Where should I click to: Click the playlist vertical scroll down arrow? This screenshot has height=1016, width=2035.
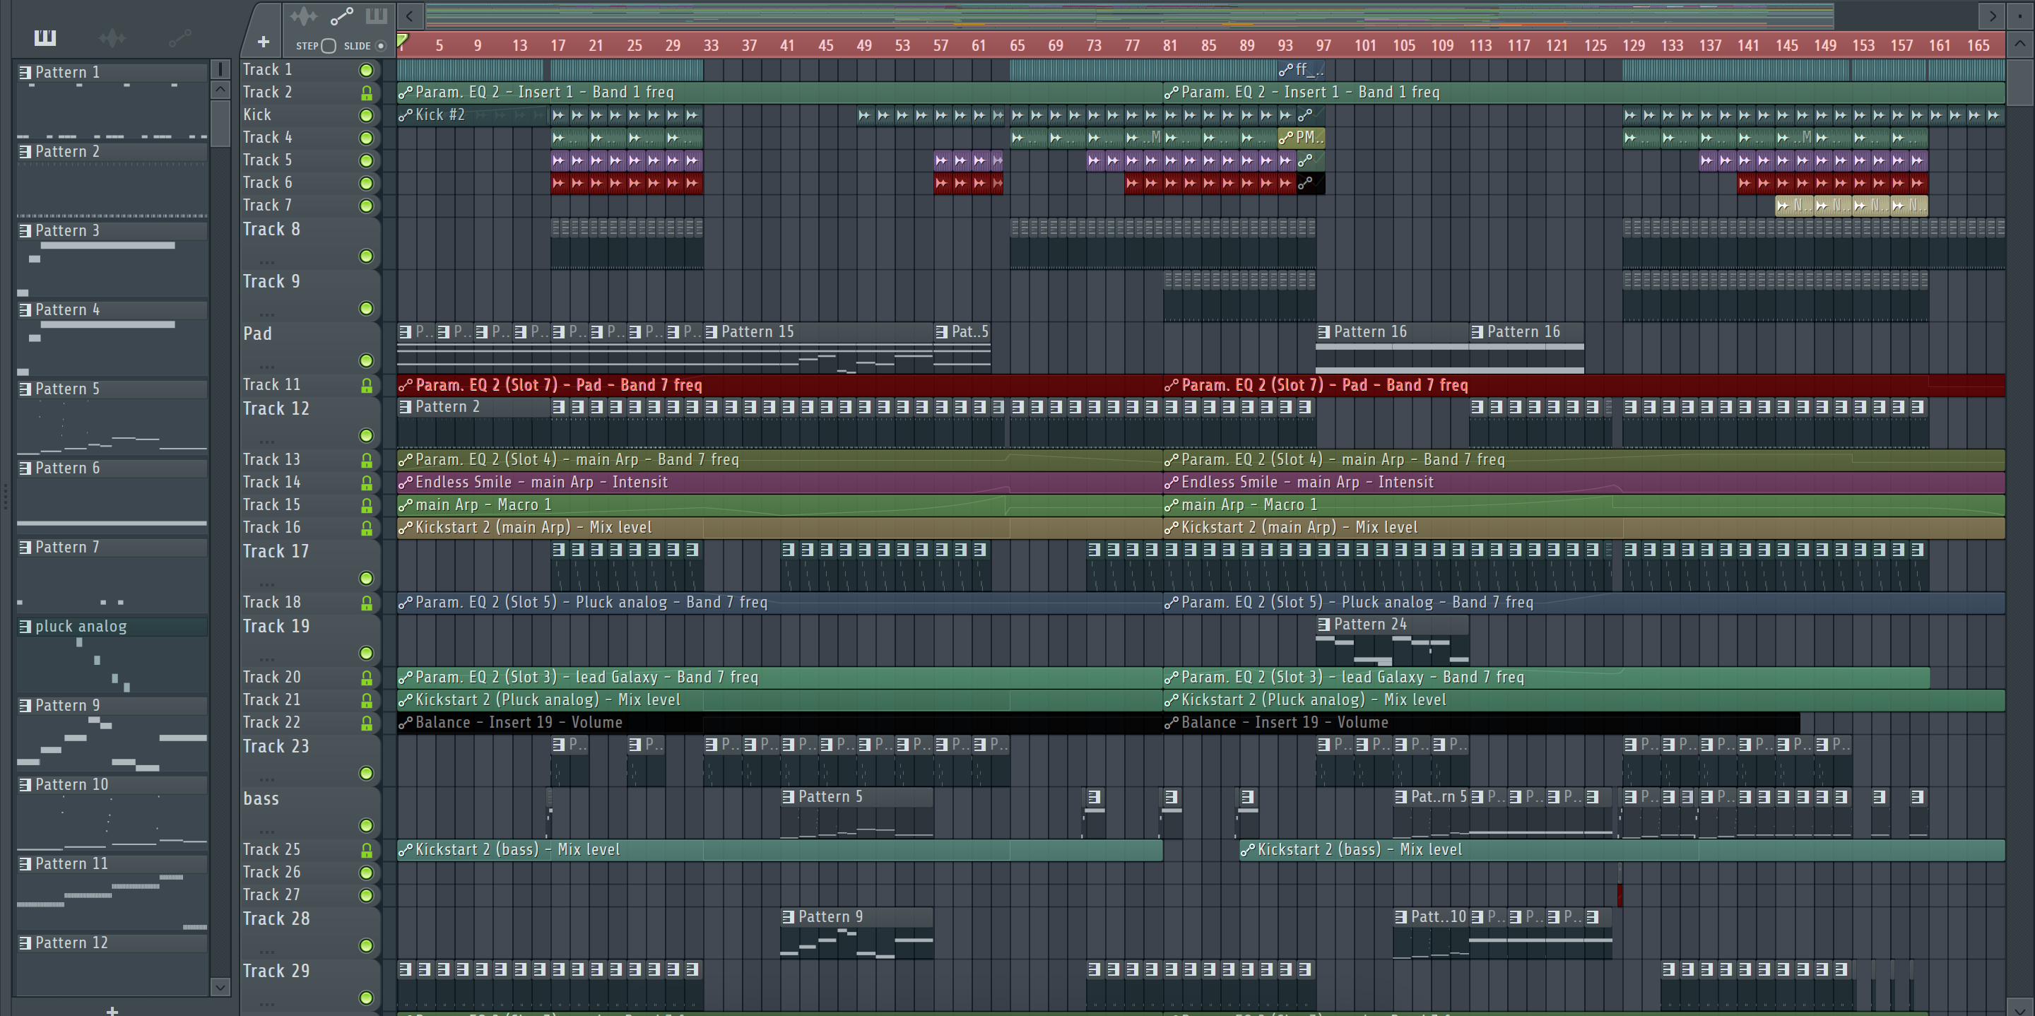(x=2019, y=1007)
